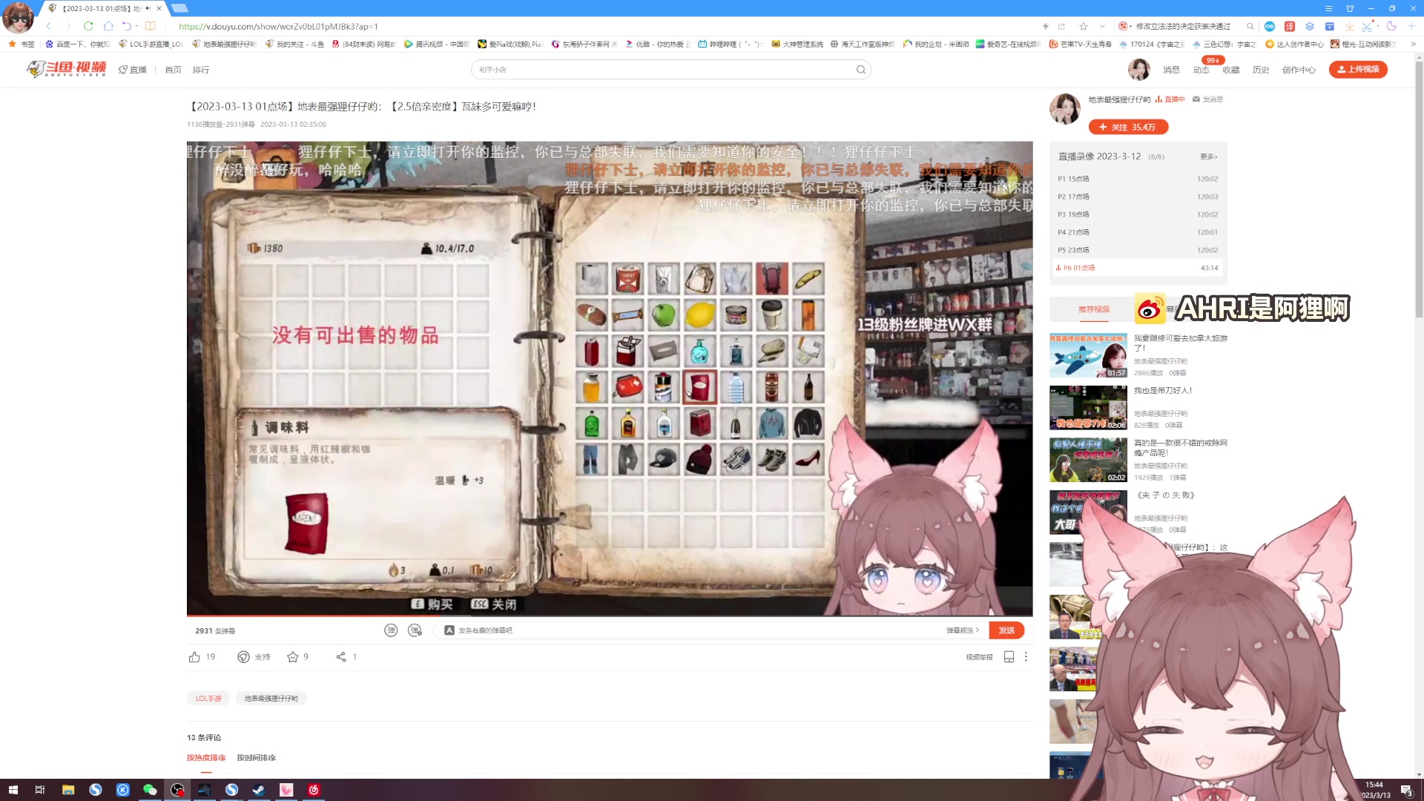Open the 排行 ranking menu item
The height and width of the screenshot is (801, 1424).
coord(200,70)
